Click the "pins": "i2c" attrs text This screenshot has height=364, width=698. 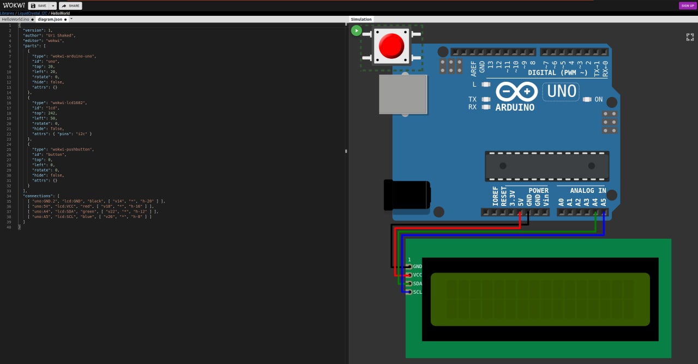[72, 134]
